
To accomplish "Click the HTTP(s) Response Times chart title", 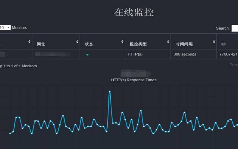I will point(134,80).
